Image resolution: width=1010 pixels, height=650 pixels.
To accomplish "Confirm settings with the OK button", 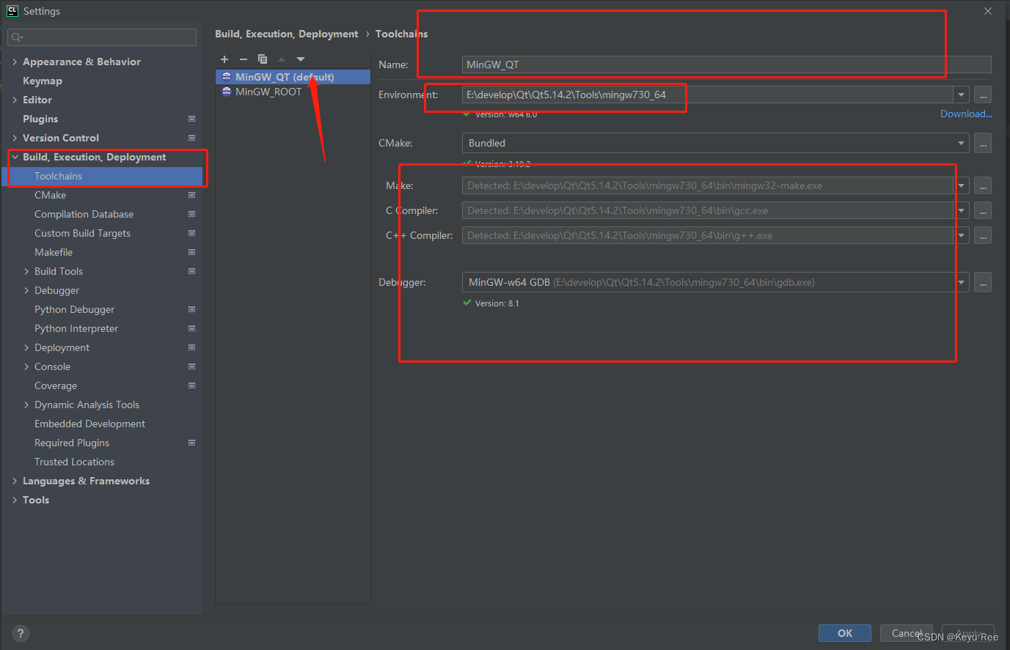I will click(x=844, y=633).
